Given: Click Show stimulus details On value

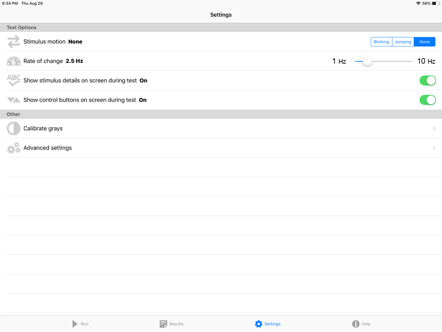Looking at the screenshot, I should pos(143,81).
